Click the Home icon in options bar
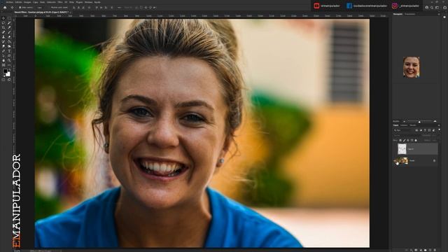The image size is (448, 252). [5, 8]
